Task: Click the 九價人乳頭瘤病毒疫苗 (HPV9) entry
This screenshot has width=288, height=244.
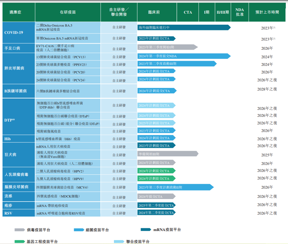Action: click(x=68, y=178)
